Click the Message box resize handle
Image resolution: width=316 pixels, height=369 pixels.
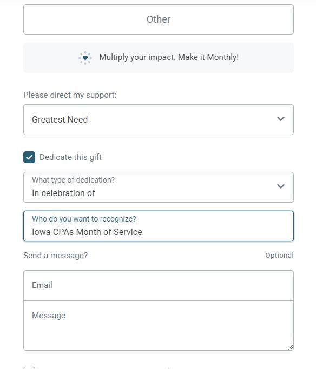click(291, 347)
